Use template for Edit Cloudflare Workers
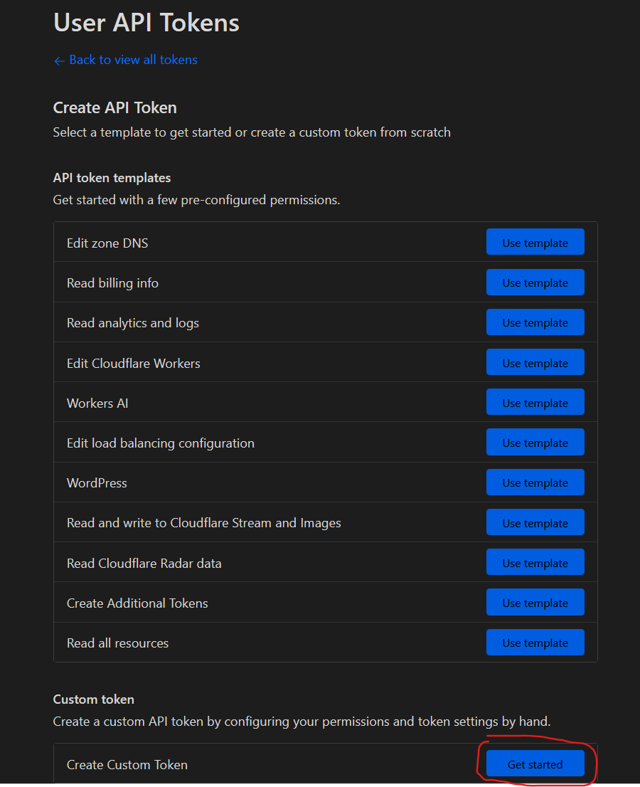Viewport: 640px width, 787px height. 535,362
